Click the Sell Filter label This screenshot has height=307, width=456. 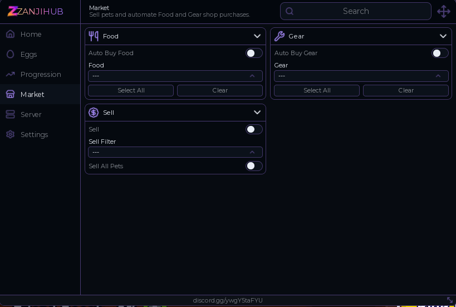pos(102,142)
